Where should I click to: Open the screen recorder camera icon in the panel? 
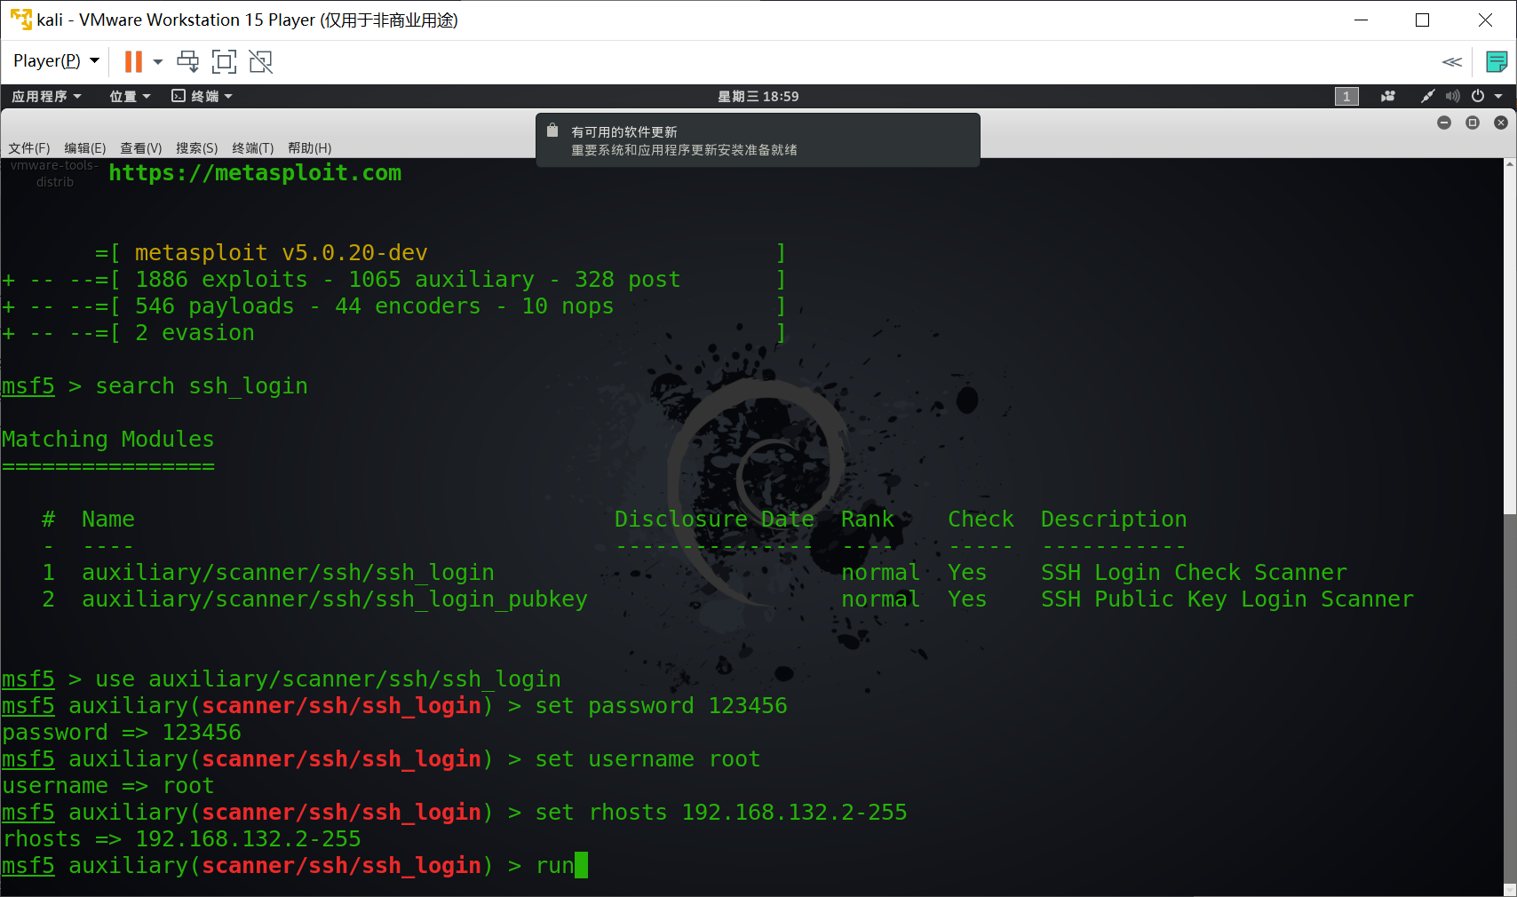coord(1387,96)
